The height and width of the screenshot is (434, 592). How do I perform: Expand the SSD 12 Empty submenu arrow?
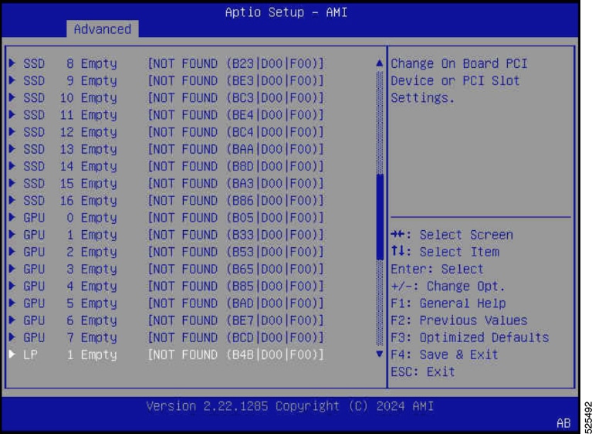click(12, 132)
